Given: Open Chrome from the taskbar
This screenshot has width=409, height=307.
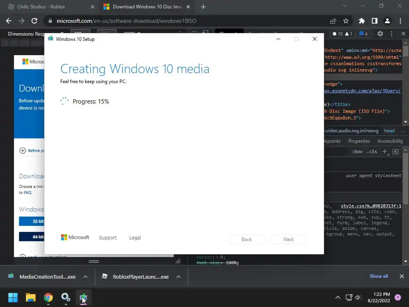Looking at the screenshot, I should 48,297.
